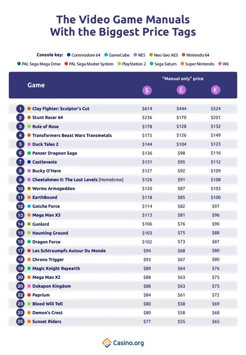Click orange dot beside Sunset Riders

click(29, 321)
